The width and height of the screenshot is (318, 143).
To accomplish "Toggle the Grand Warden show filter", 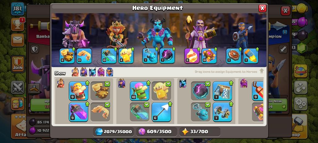I will click(x=101, y=72).
